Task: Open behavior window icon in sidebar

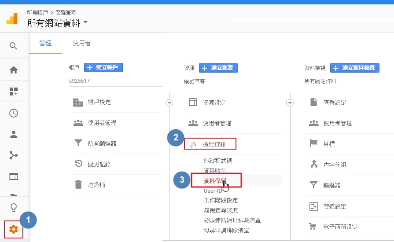Action: (x=14, y=176)
